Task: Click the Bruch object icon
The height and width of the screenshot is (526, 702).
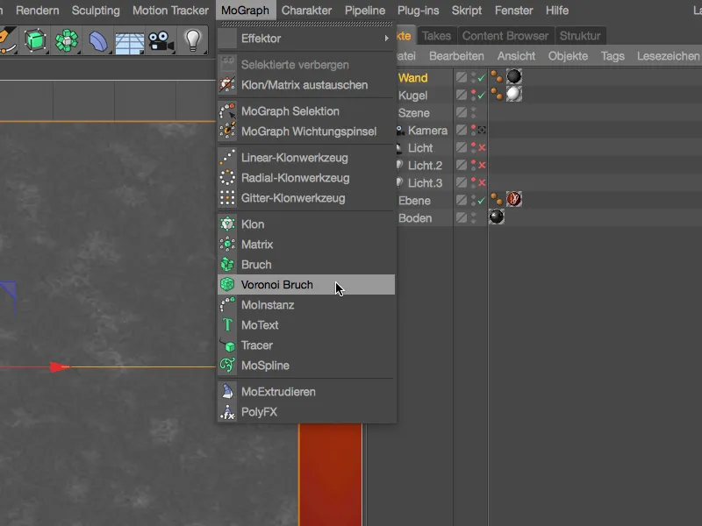Action: [227, 265]
